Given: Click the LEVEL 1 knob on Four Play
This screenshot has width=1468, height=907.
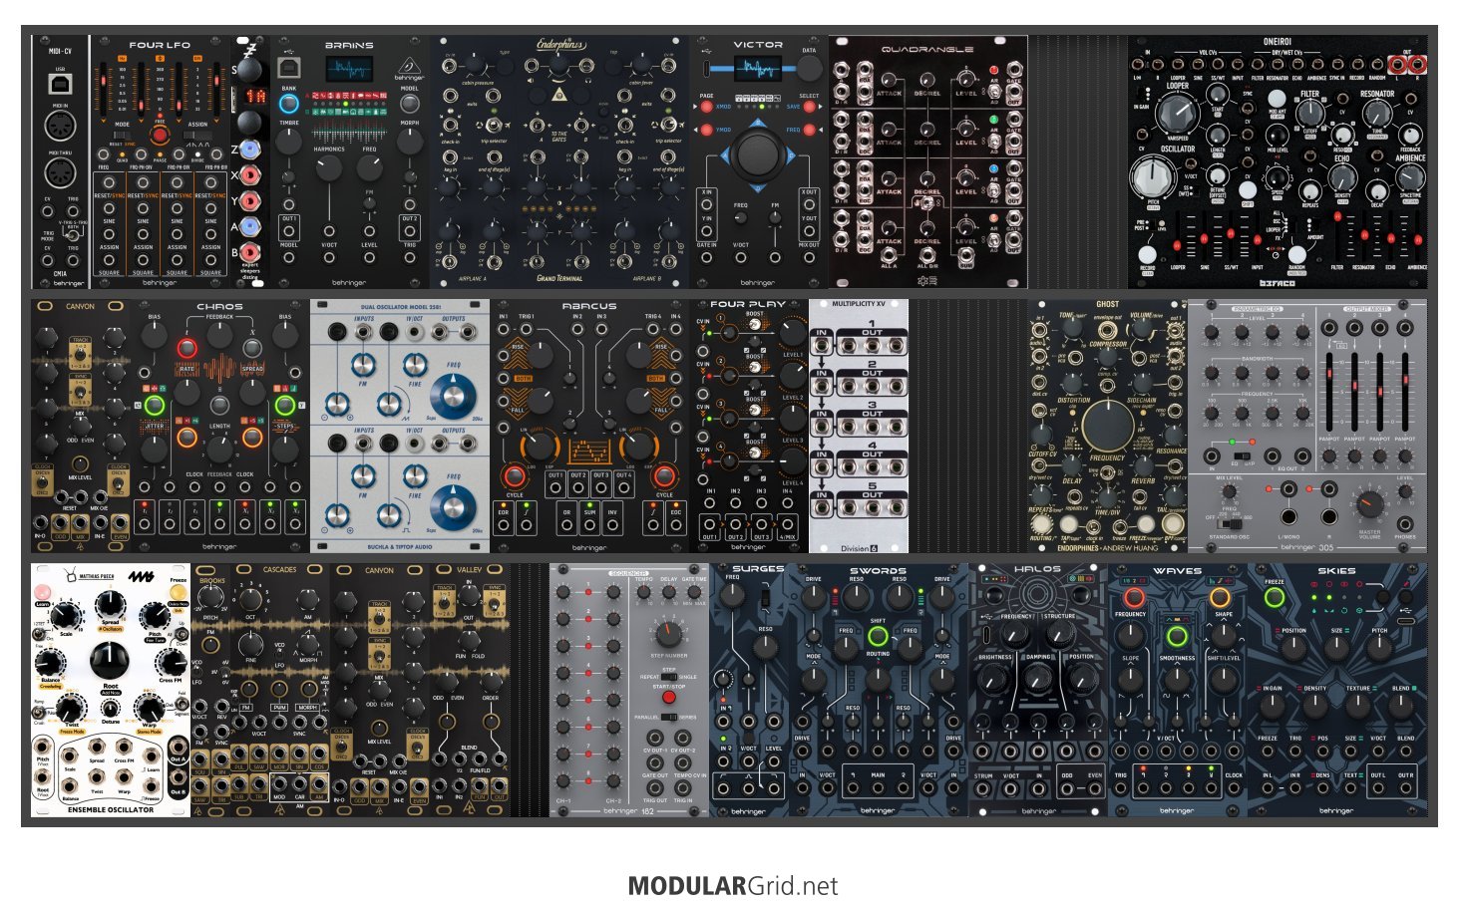Looking at the screenshot, I should tap(792, 333).
